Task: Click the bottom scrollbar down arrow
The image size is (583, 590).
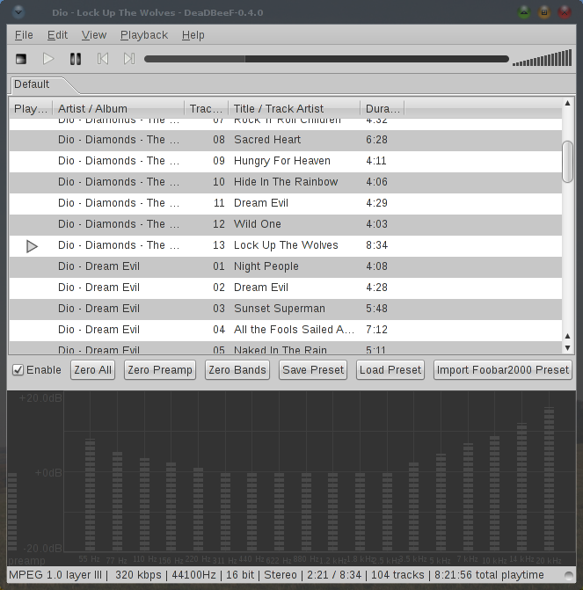Action: tap(567, 347)
